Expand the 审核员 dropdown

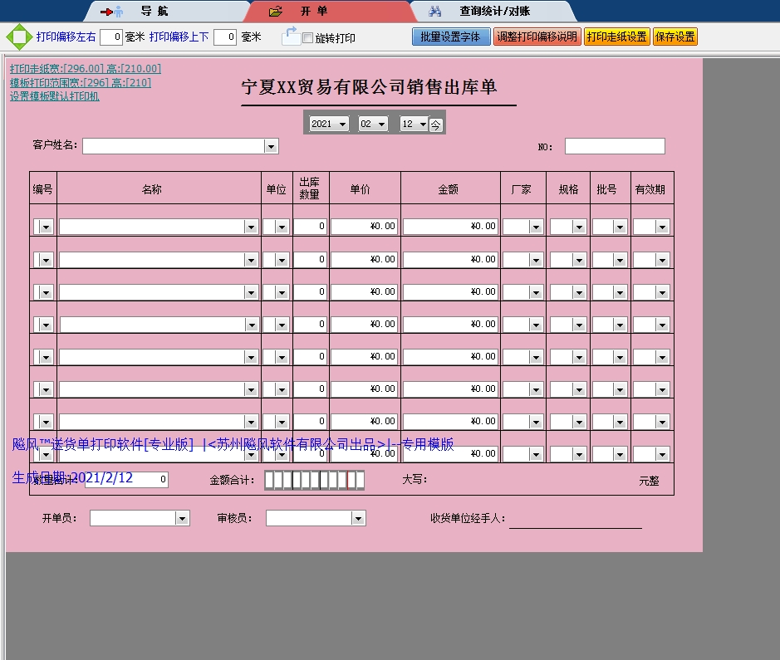pyautogui.click(x=358, y=518)
